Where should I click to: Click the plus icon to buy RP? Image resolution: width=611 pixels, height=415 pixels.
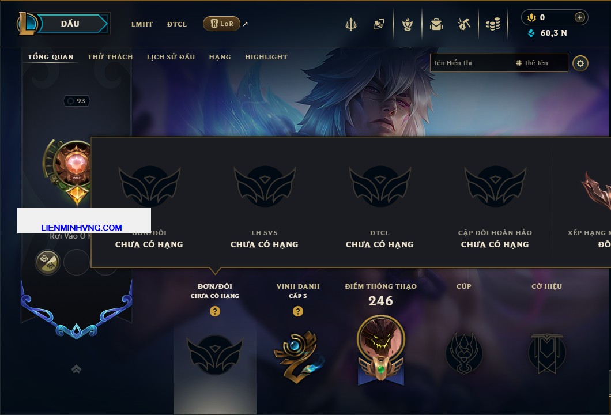click(x=580, y=17)
